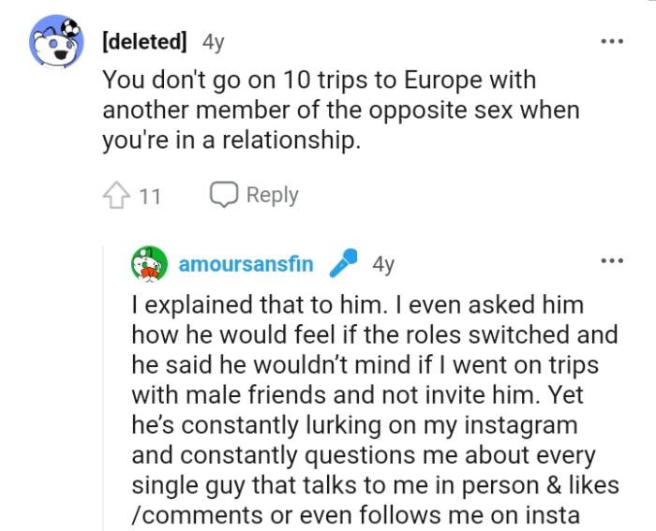
Task: Click the soccer ball badge on avatar
Action: (x=71, y=27)
